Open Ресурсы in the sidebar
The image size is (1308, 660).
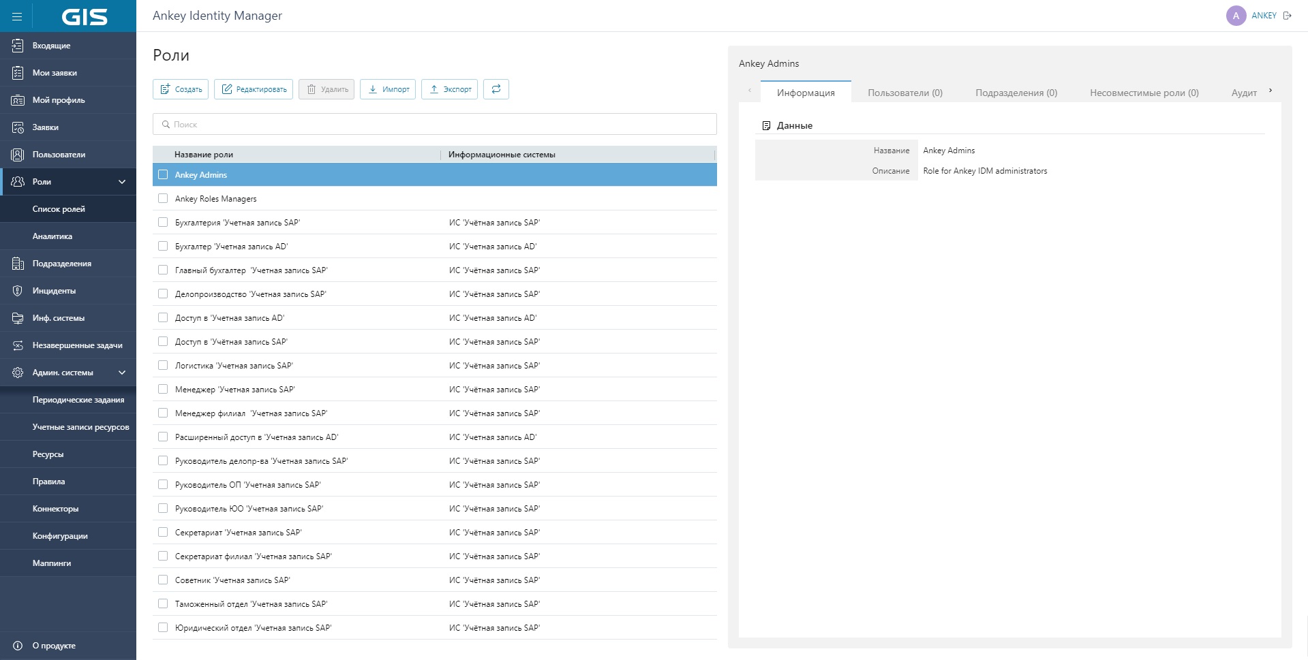(68, 454)
